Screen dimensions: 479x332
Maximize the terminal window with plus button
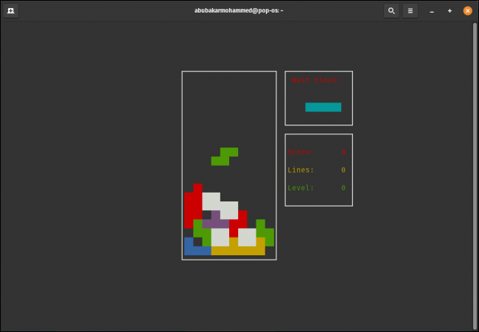pyautogui.click(x=450, y=11)
